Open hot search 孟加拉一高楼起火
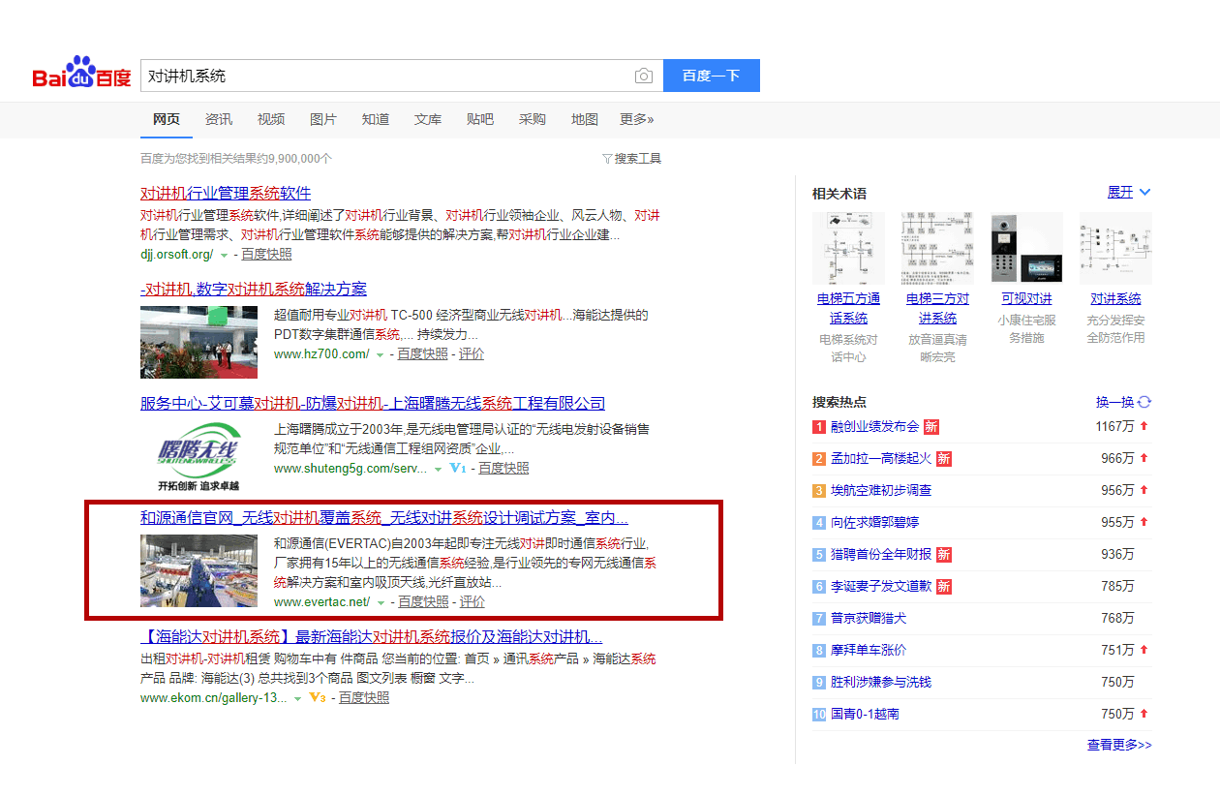1220x796 pixels. [x=881, y=458]
